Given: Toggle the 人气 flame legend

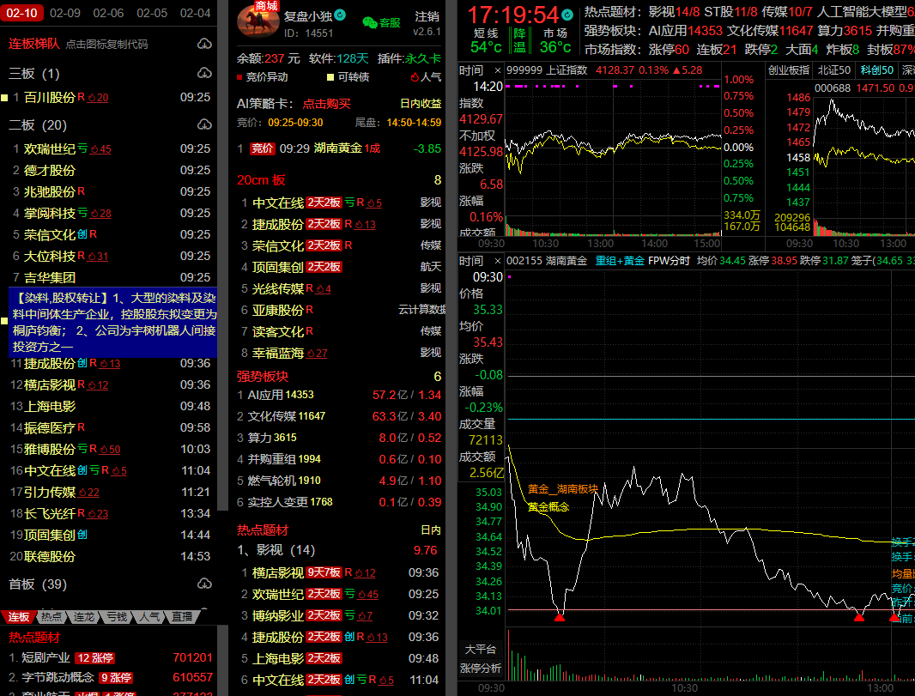Looking at the screenshot, I should click(415, 77).
